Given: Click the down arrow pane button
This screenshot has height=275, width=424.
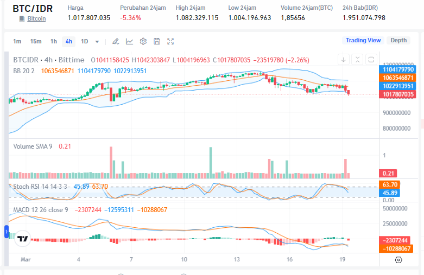Looking at the screenshot, I should [344, 60].
